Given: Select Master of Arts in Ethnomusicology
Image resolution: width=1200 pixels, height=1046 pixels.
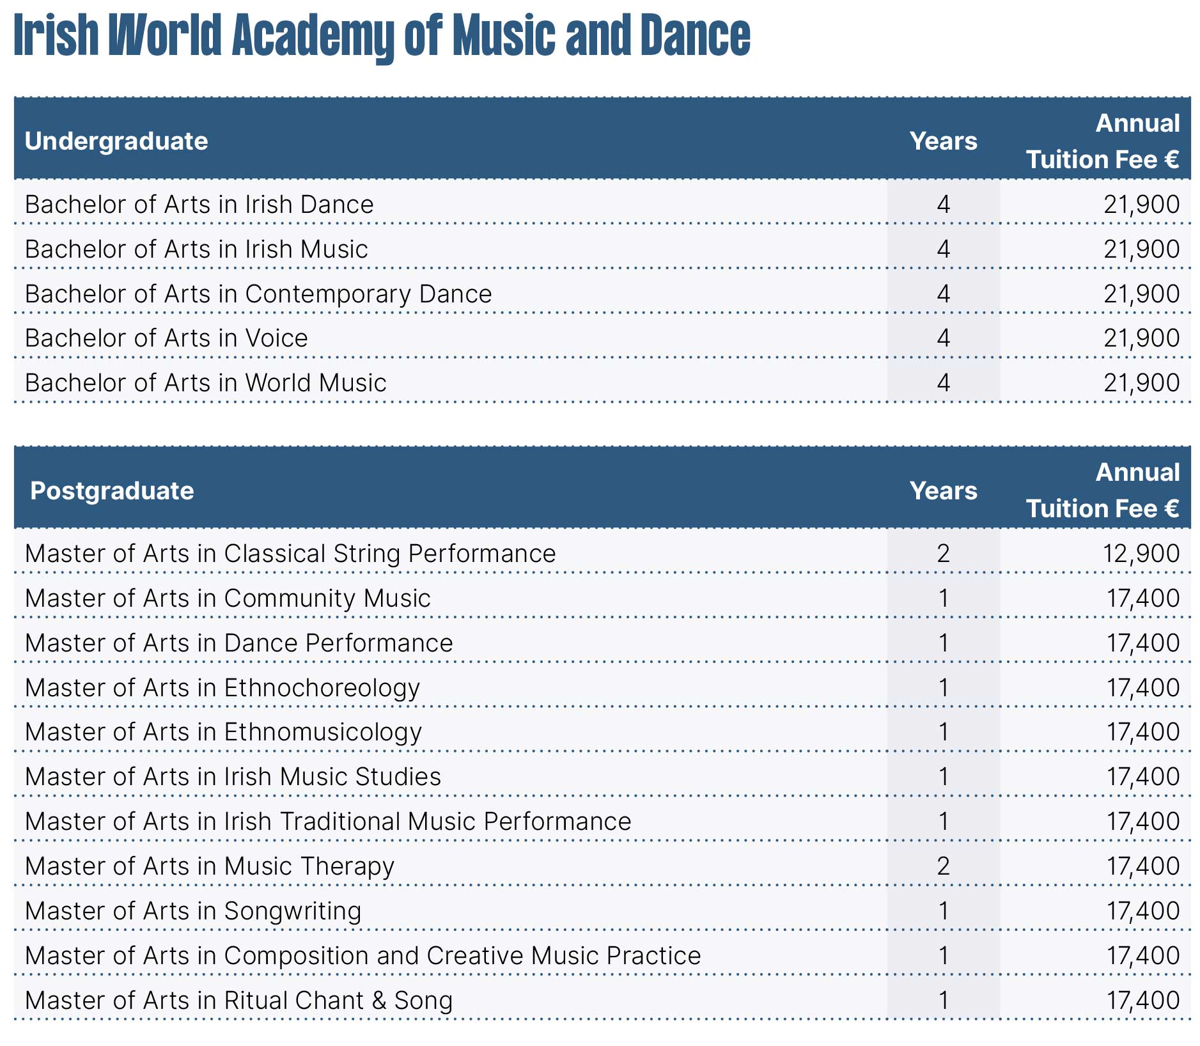Looking at the screenshot, I should tap(223, 732).
